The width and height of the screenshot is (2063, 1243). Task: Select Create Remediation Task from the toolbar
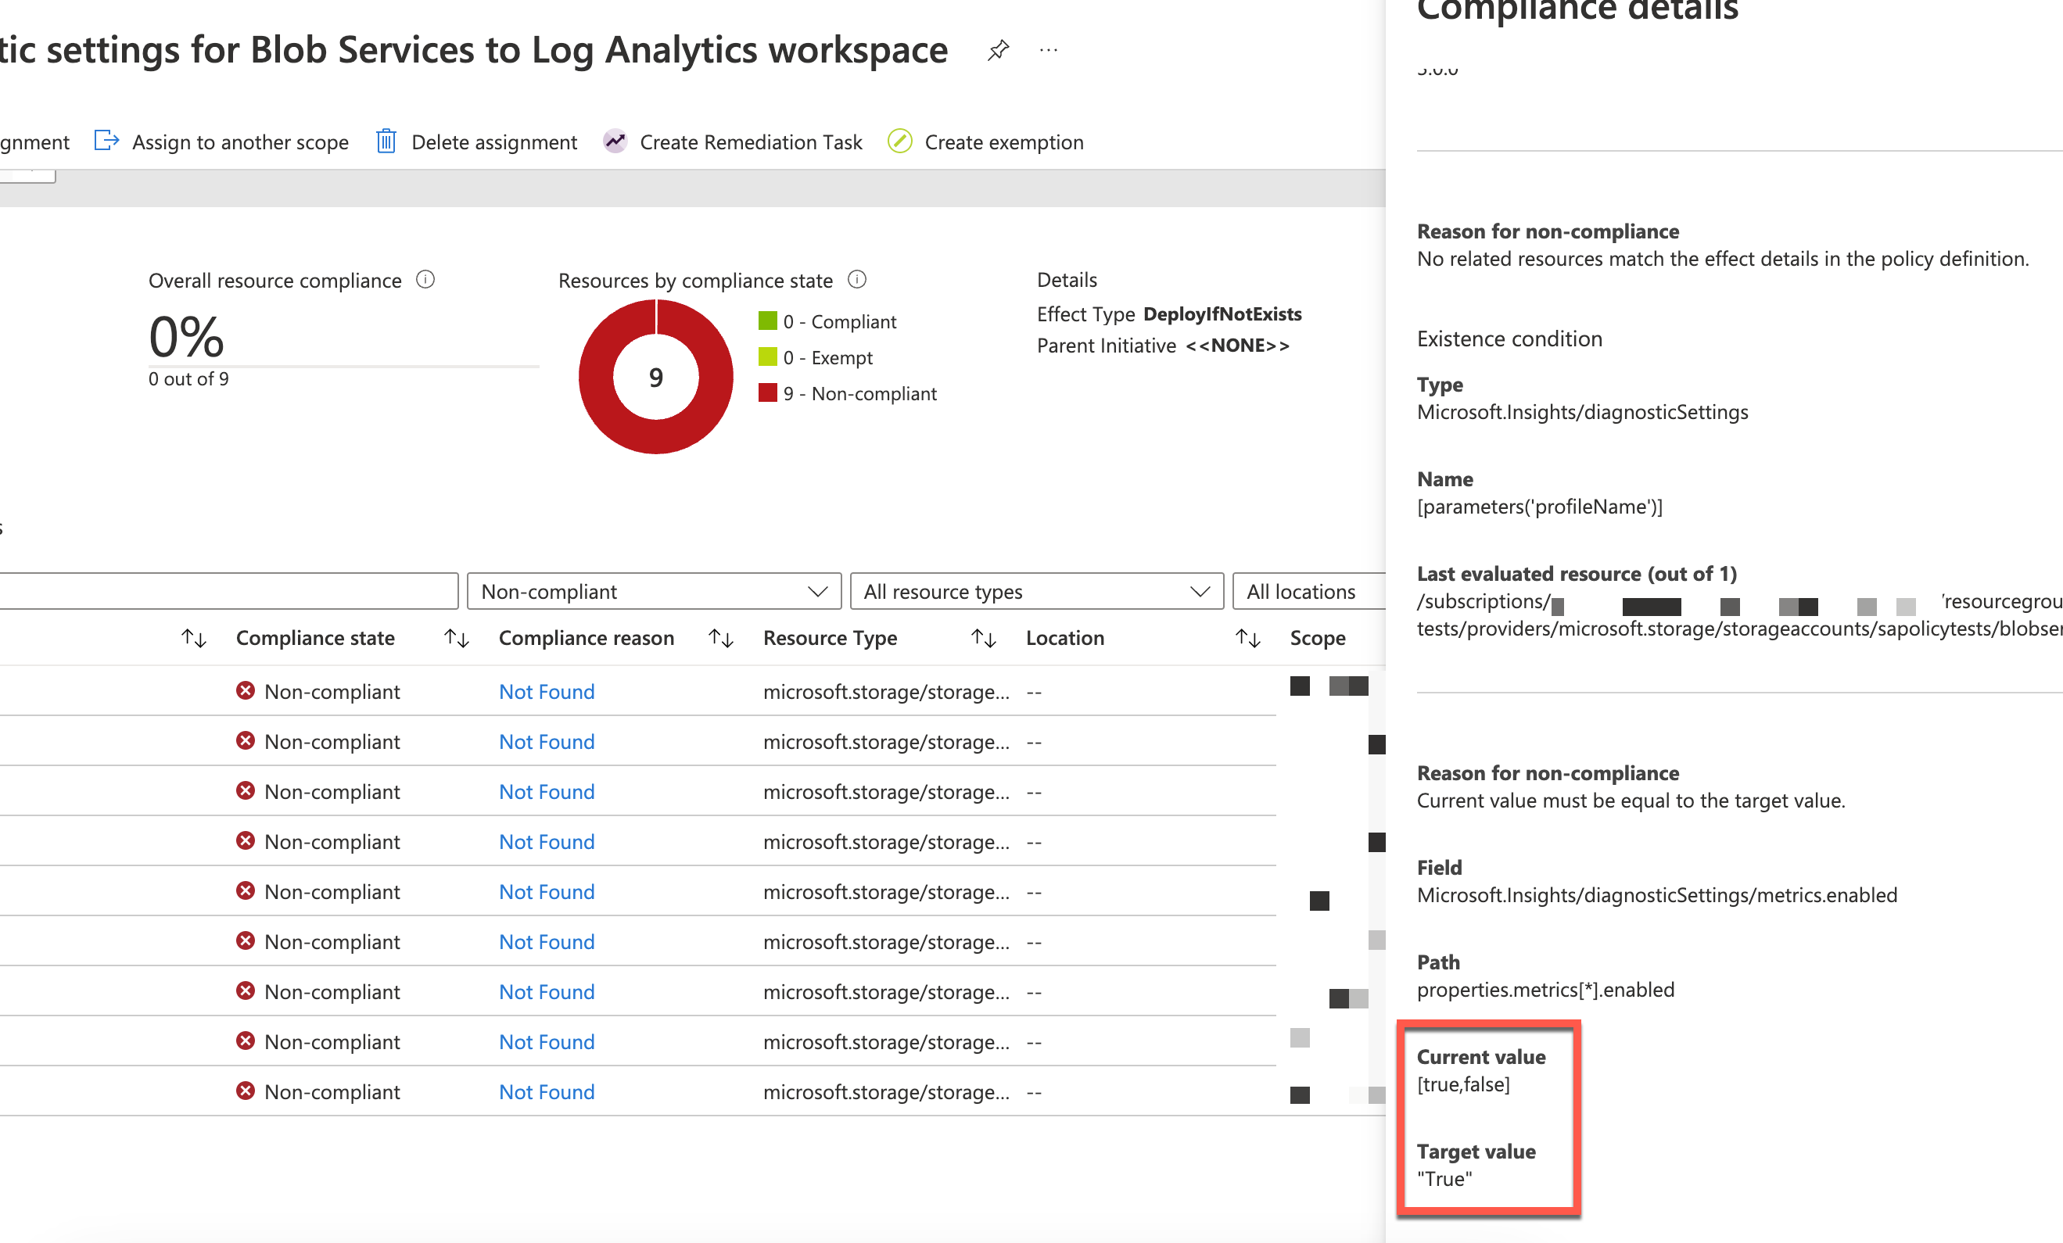[750, 141]
